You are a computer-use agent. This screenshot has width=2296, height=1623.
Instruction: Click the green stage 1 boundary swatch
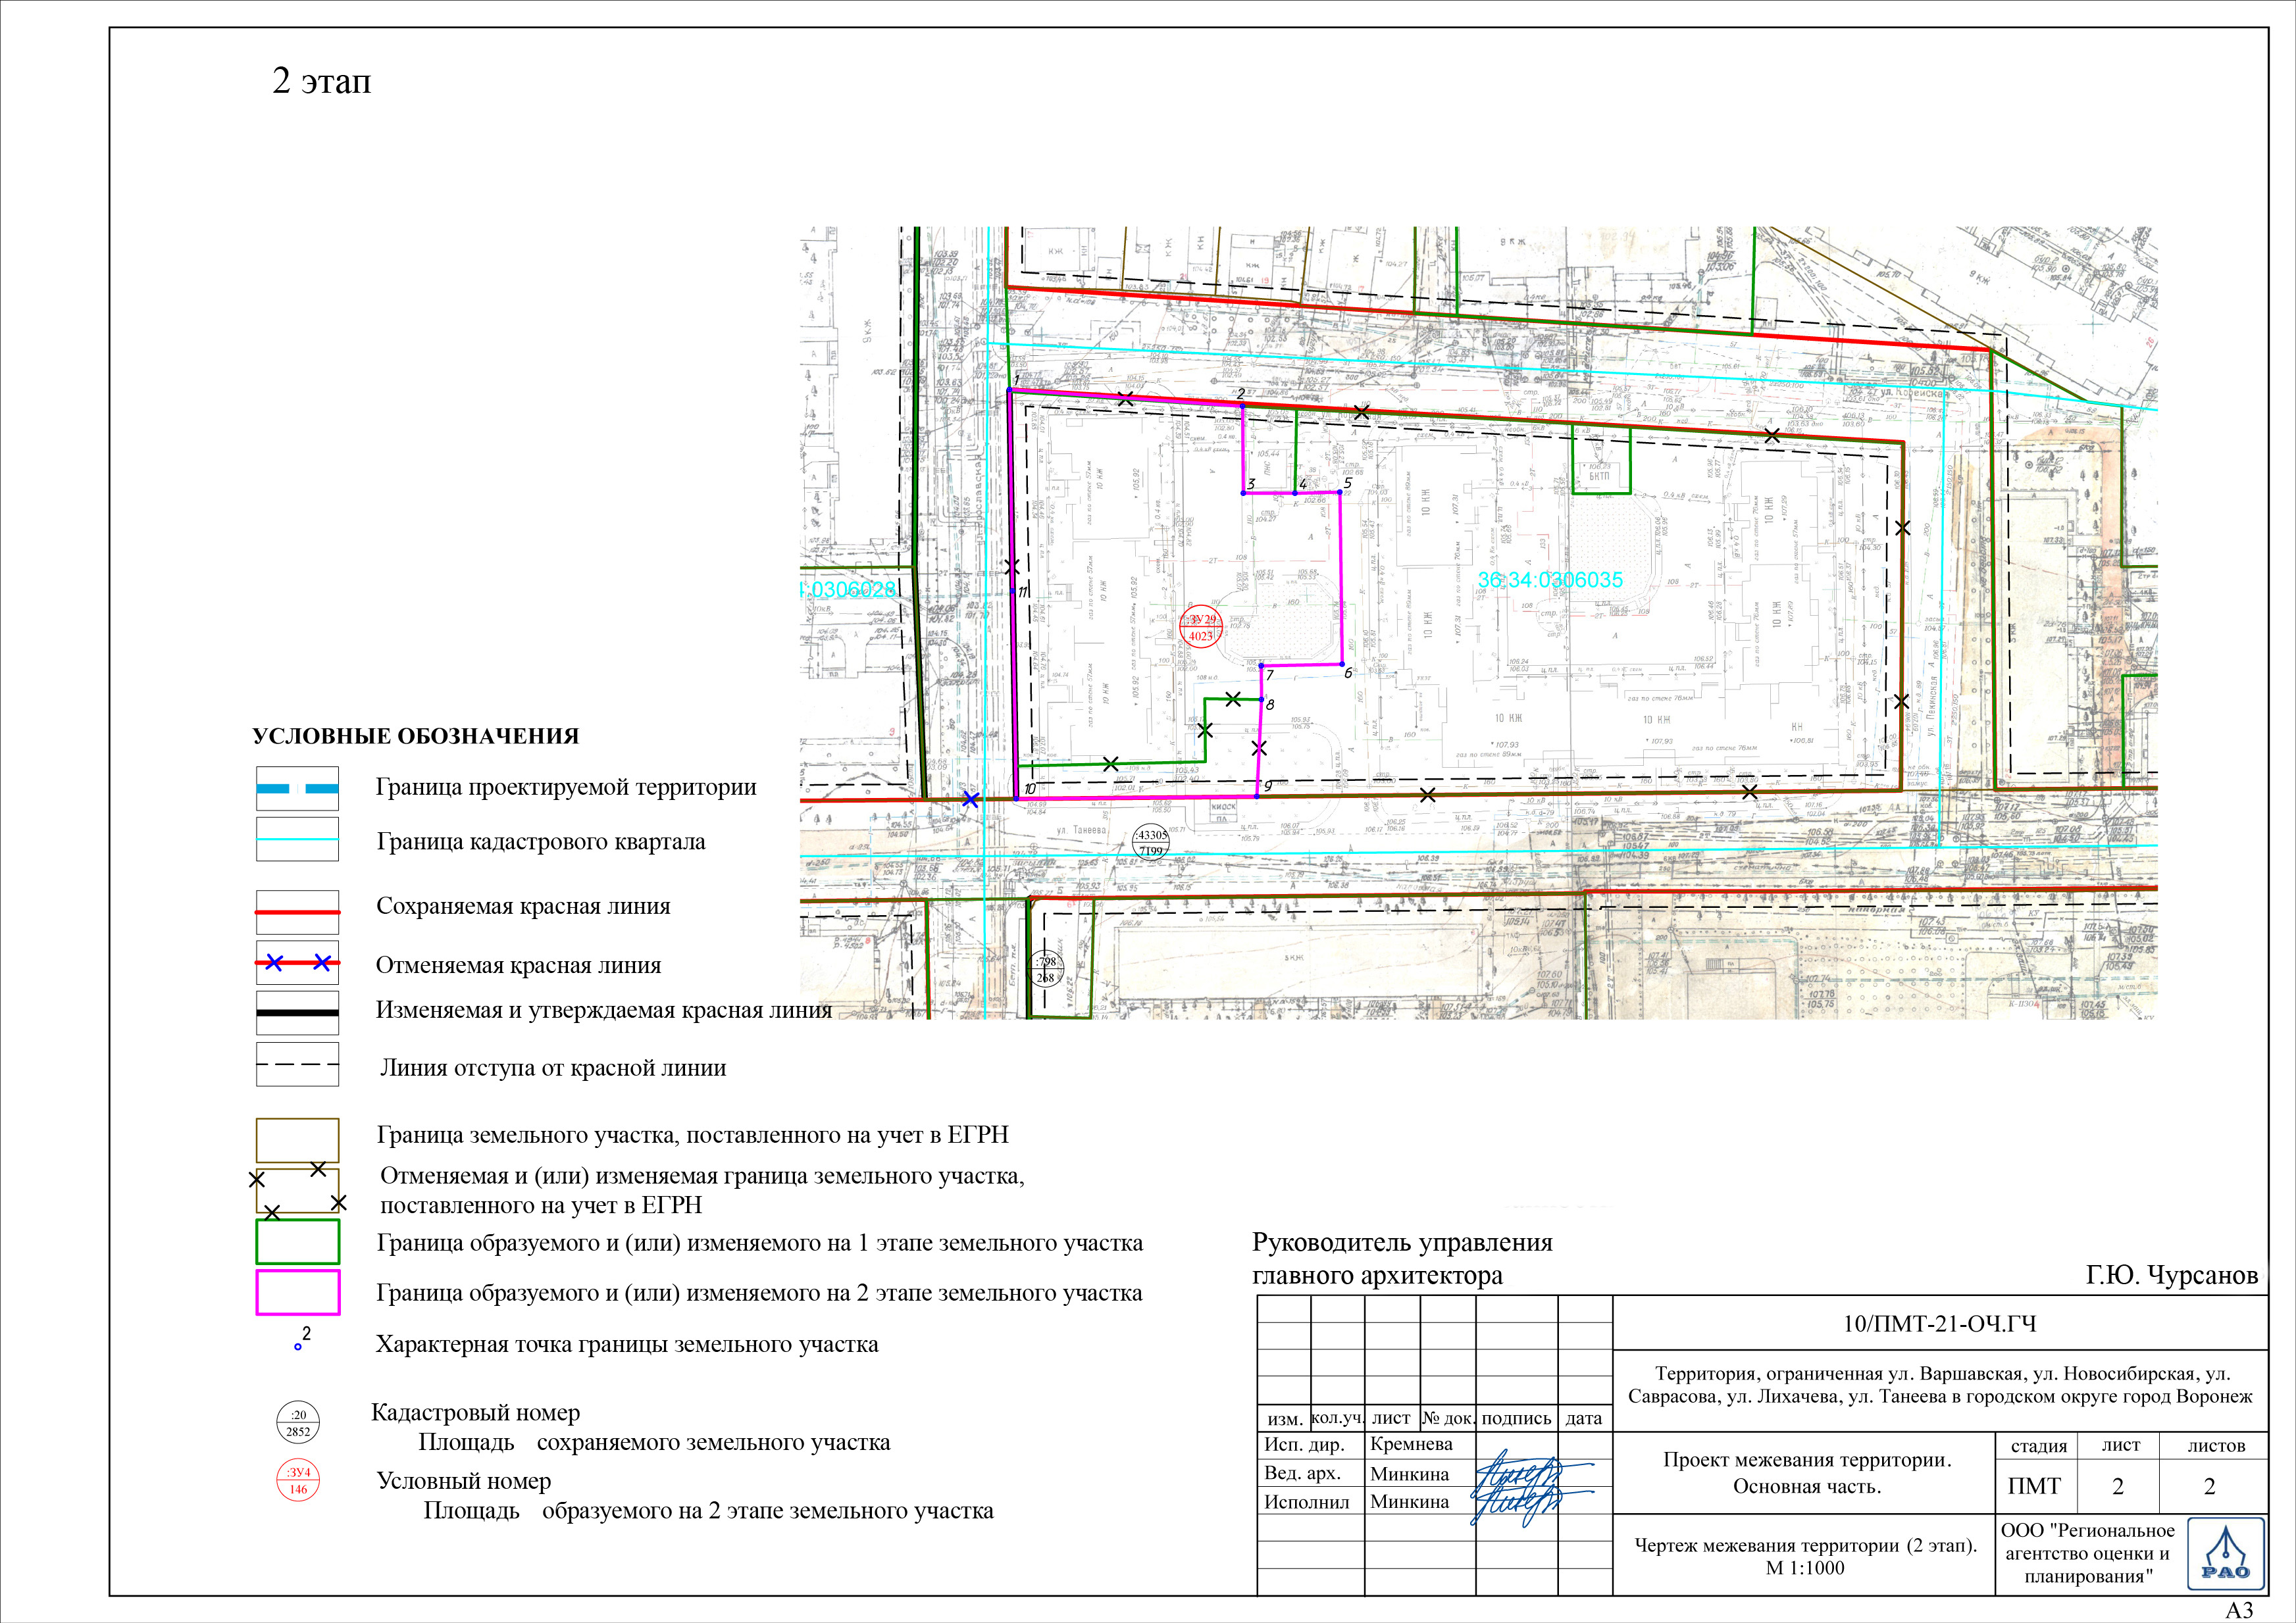click(298, 1241)
